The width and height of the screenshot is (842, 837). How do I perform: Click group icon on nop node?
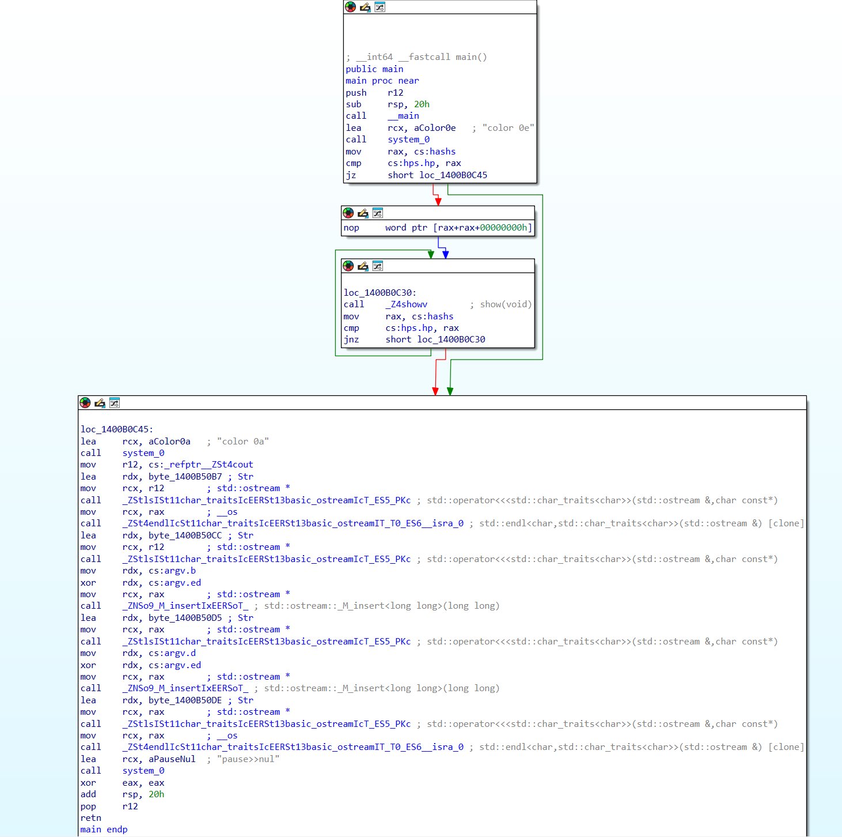click(377, 213)
